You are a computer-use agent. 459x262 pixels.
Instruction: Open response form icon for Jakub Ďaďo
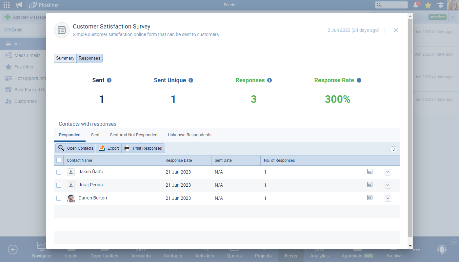pyautogui.click(x=370, y=172)
